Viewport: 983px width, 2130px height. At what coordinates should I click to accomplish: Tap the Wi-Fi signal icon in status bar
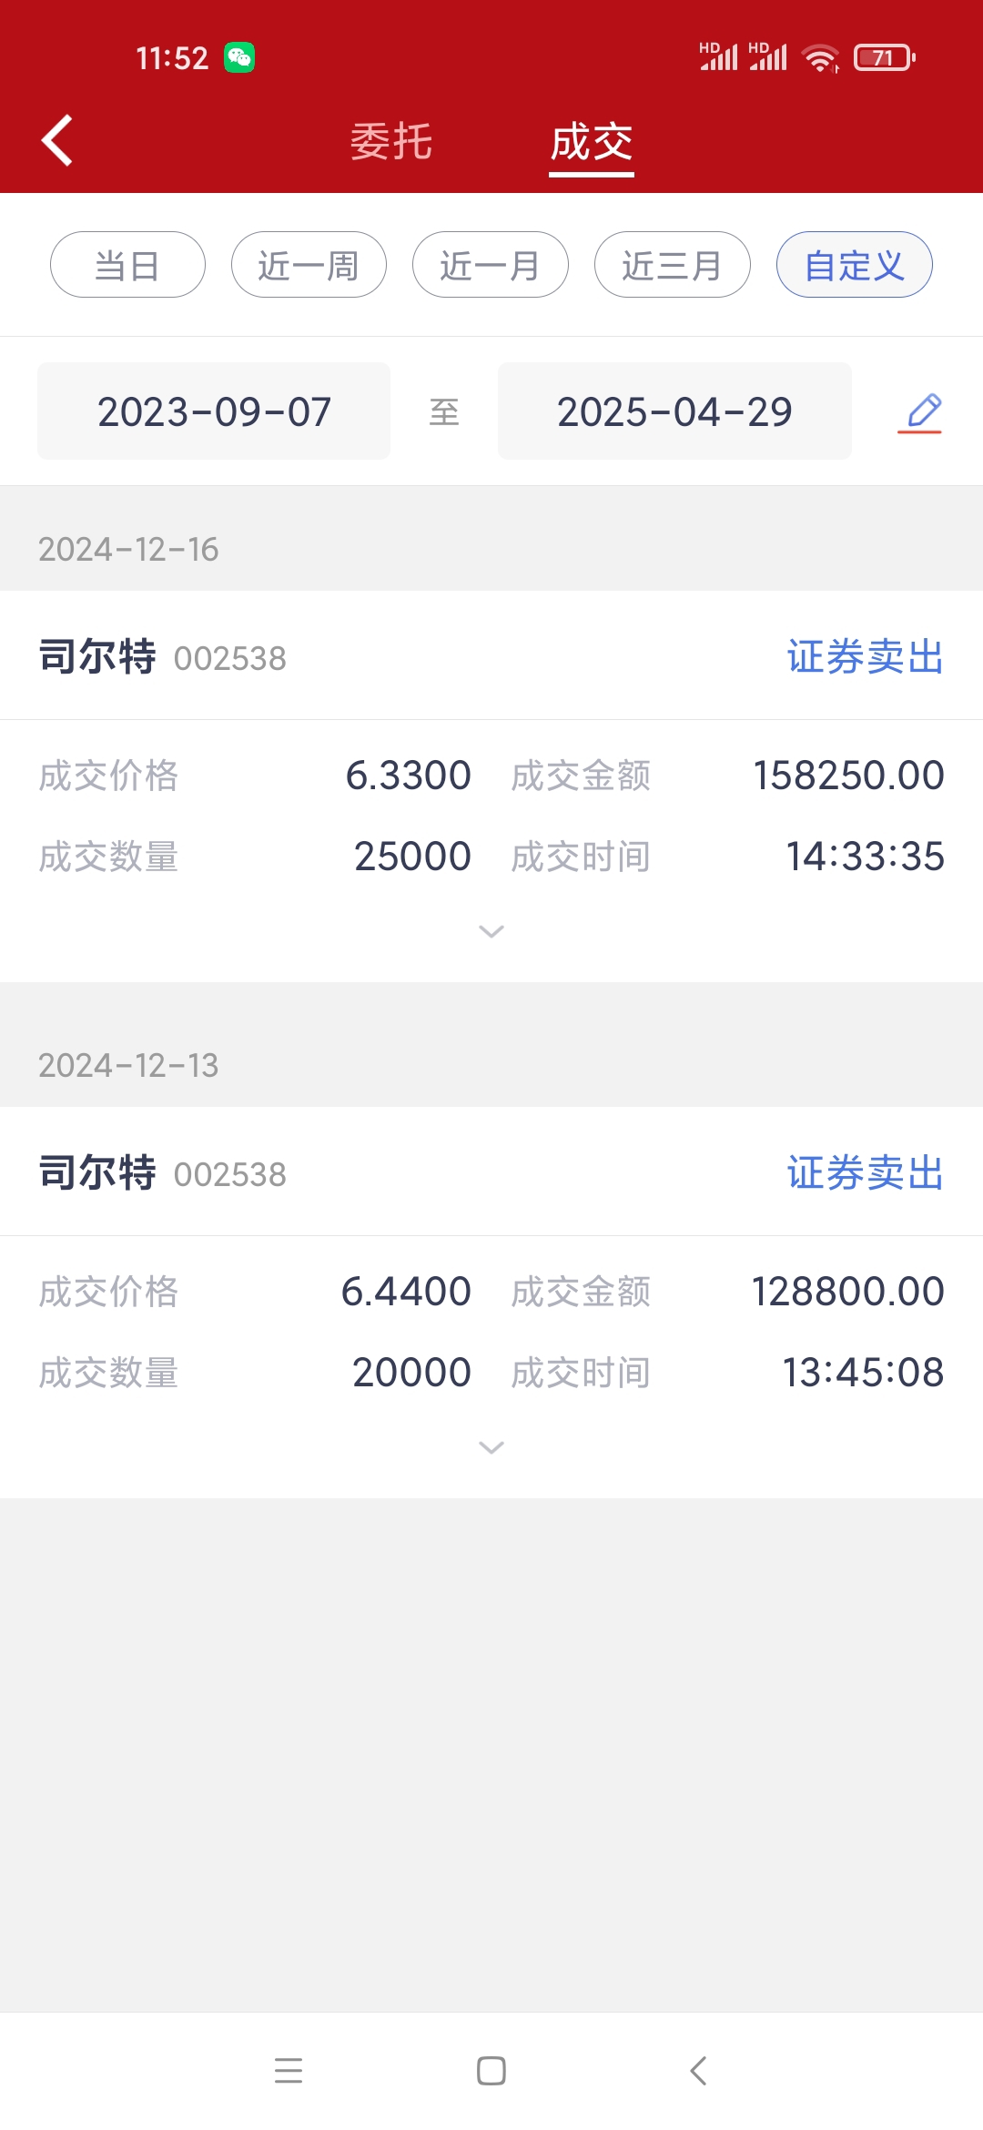point(820,58)
